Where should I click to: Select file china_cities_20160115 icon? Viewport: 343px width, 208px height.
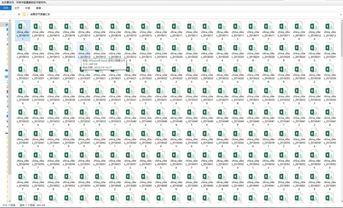tap(238, 26)
